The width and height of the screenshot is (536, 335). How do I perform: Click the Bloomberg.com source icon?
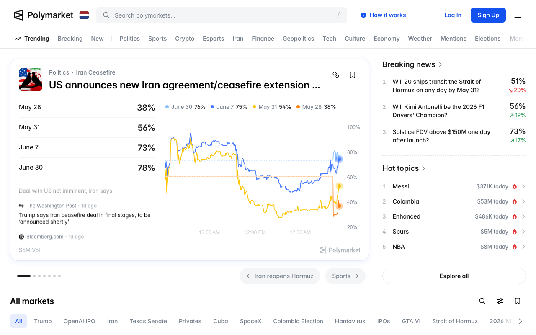pyautogui.click(x=21, y=237)
